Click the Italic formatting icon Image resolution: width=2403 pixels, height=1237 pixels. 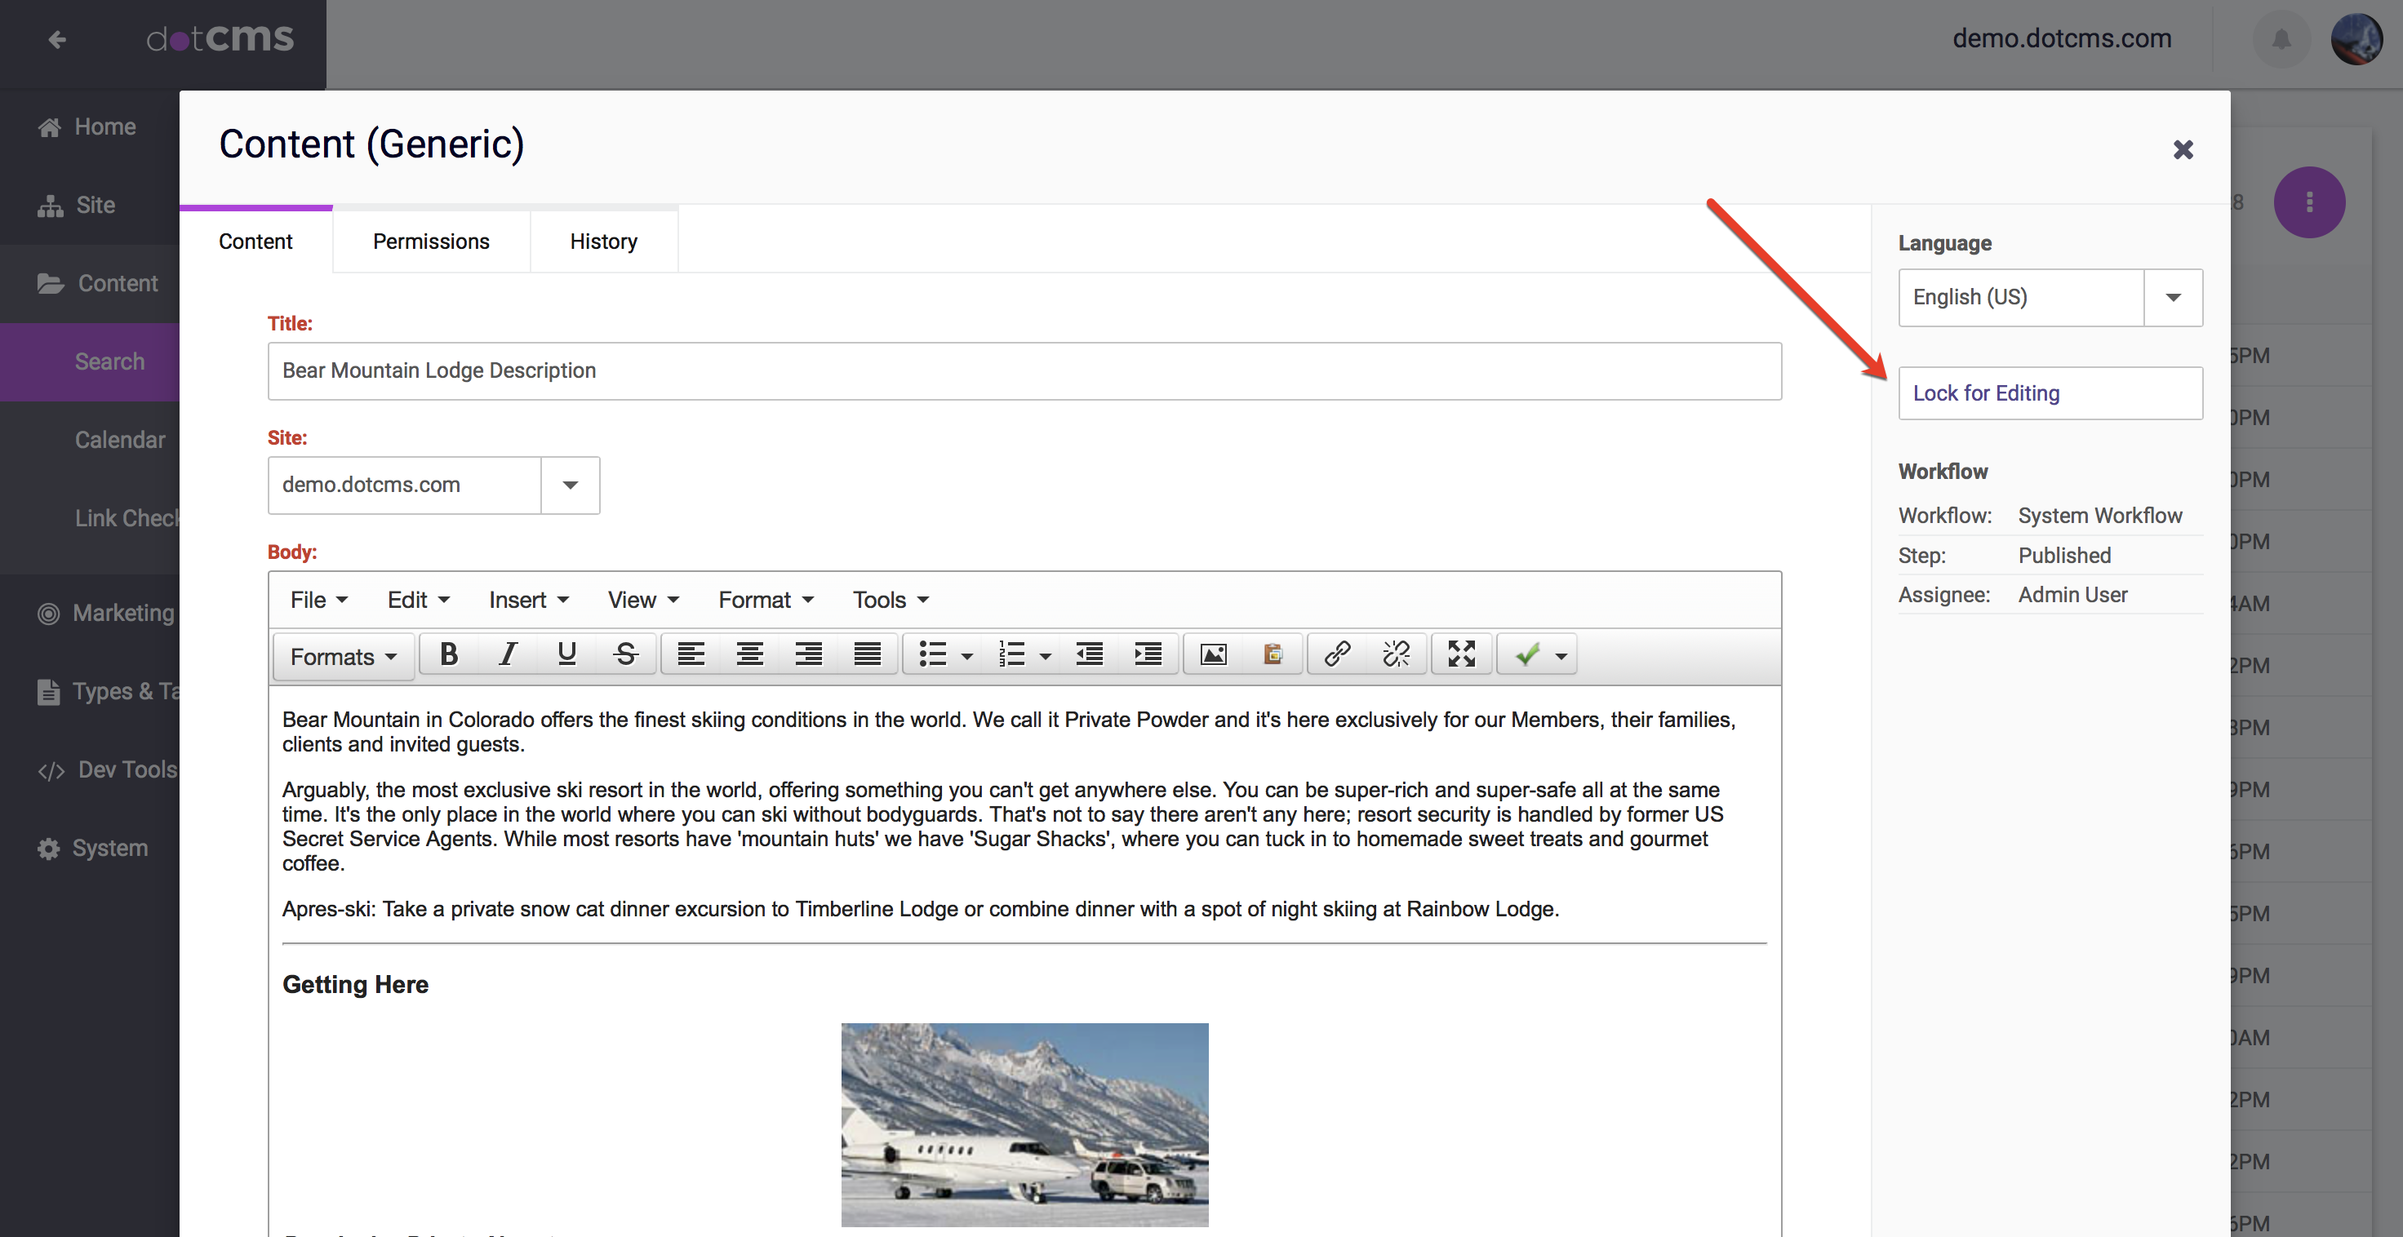pyautogui.click(x=507, y=654)
